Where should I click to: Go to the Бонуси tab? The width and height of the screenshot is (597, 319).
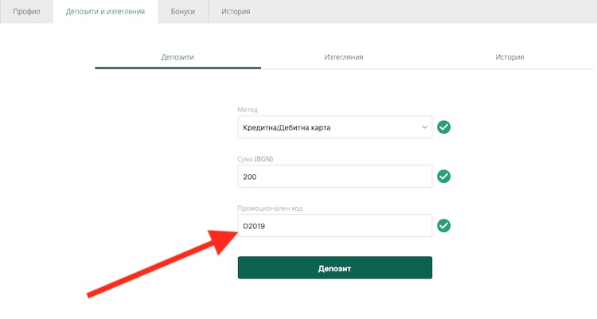pyautogui.click(x=183, y=11)
